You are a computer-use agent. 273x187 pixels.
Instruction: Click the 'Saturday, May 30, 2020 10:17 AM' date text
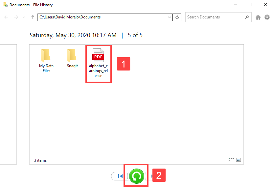click(x=73, y=35)
